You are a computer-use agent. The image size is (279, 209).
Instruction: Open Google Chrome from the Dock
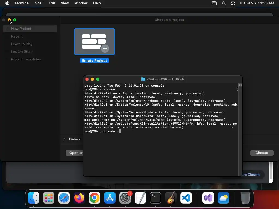(95, 198)
